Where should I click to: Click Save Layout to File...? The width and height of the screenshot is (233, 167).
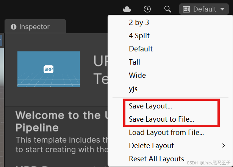[170, 119]
